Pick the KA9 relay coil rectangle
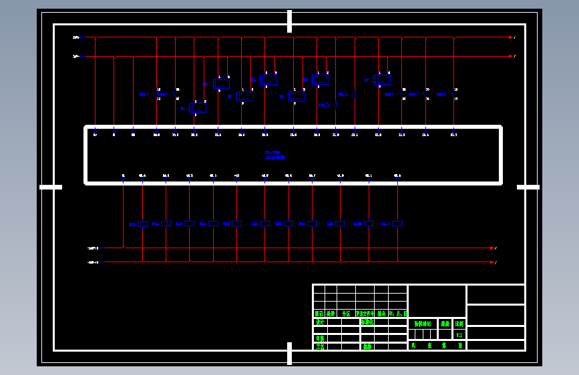Screen dimensions: 579x375 pyautogui.click(x=340, y=224)
